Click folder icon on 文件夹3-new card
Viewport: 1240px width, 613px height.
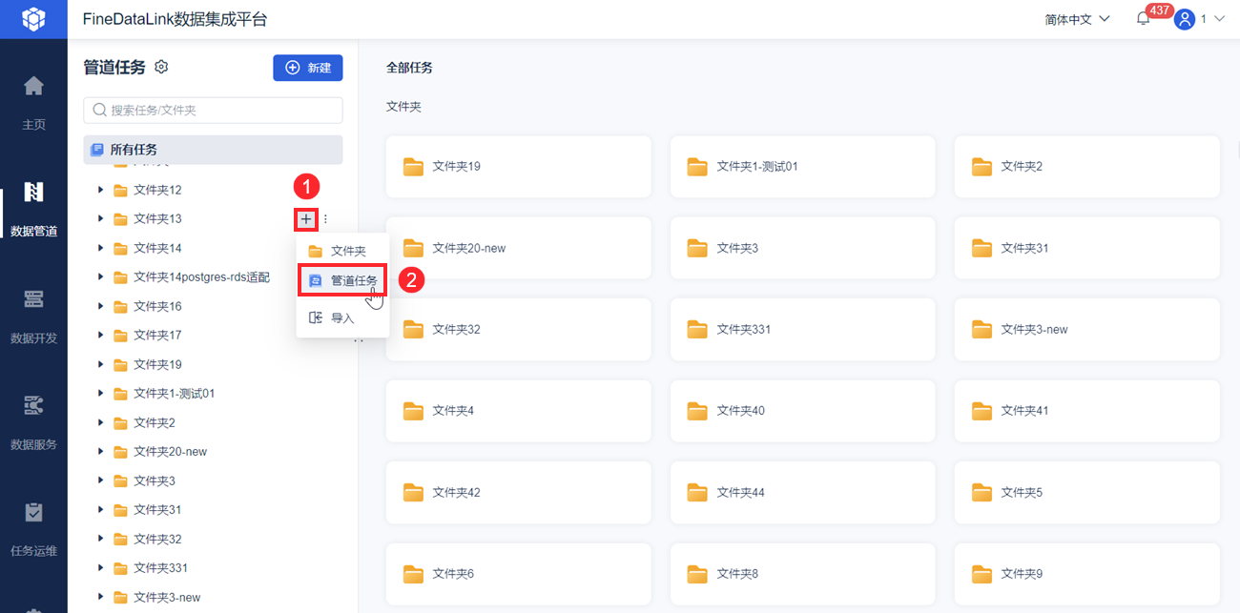click(x=982, y=330)
